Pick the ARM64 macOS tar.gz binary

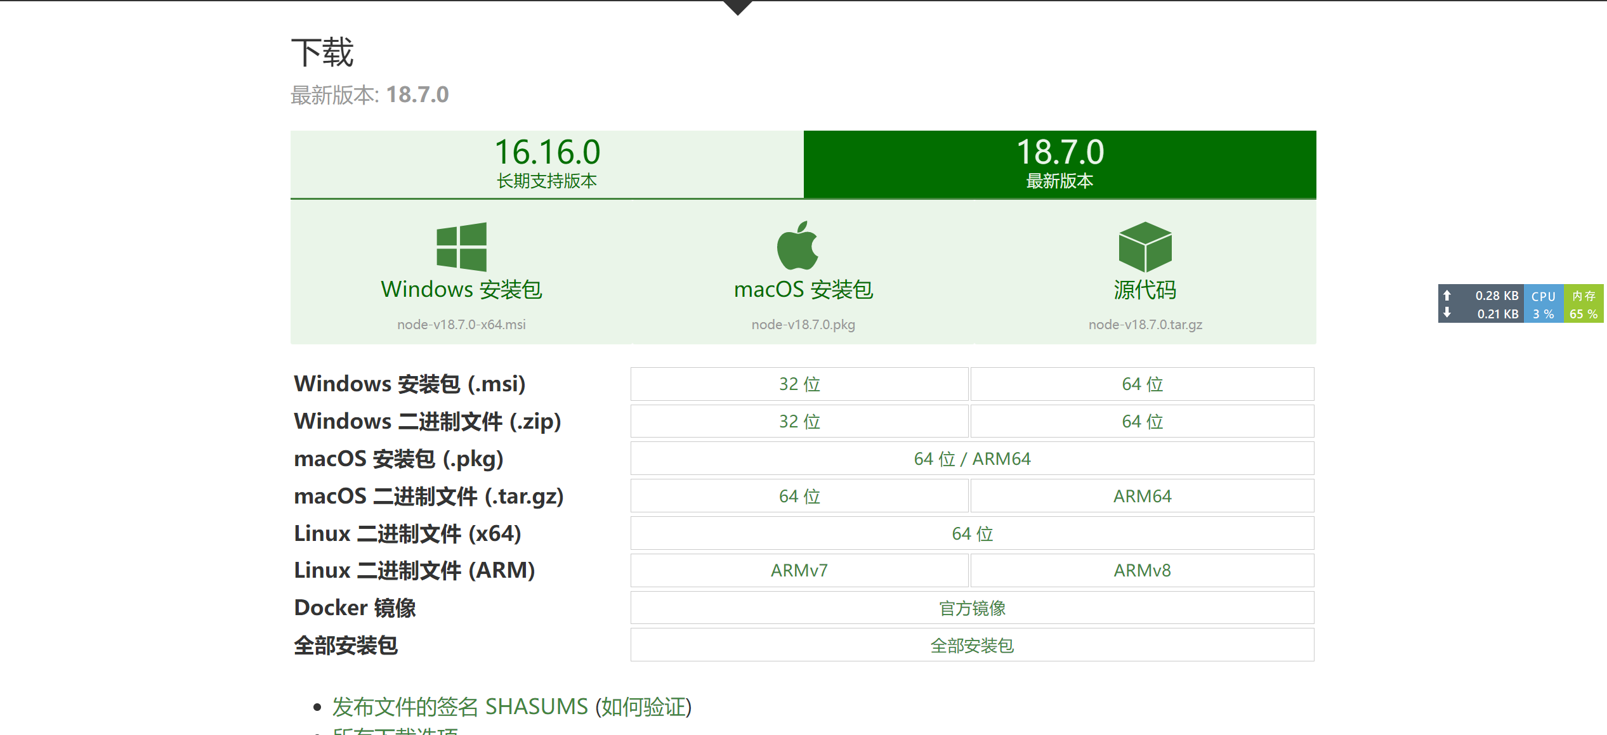click(x=1142, y=496)
